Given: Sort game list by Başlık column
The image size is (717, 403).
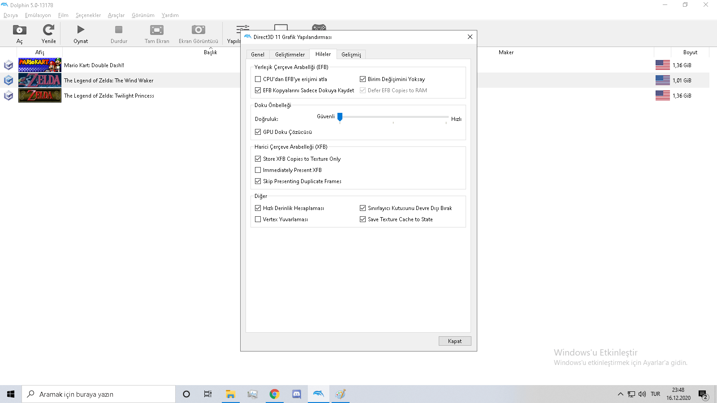Looking at the screenshot, I should pos(210,52).
